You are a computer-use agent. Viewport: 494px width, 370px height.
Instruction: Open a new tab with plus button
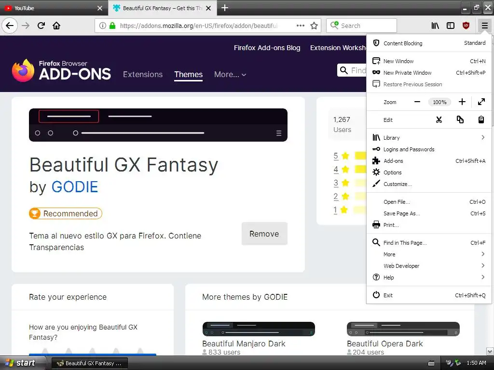pos(225,8)
